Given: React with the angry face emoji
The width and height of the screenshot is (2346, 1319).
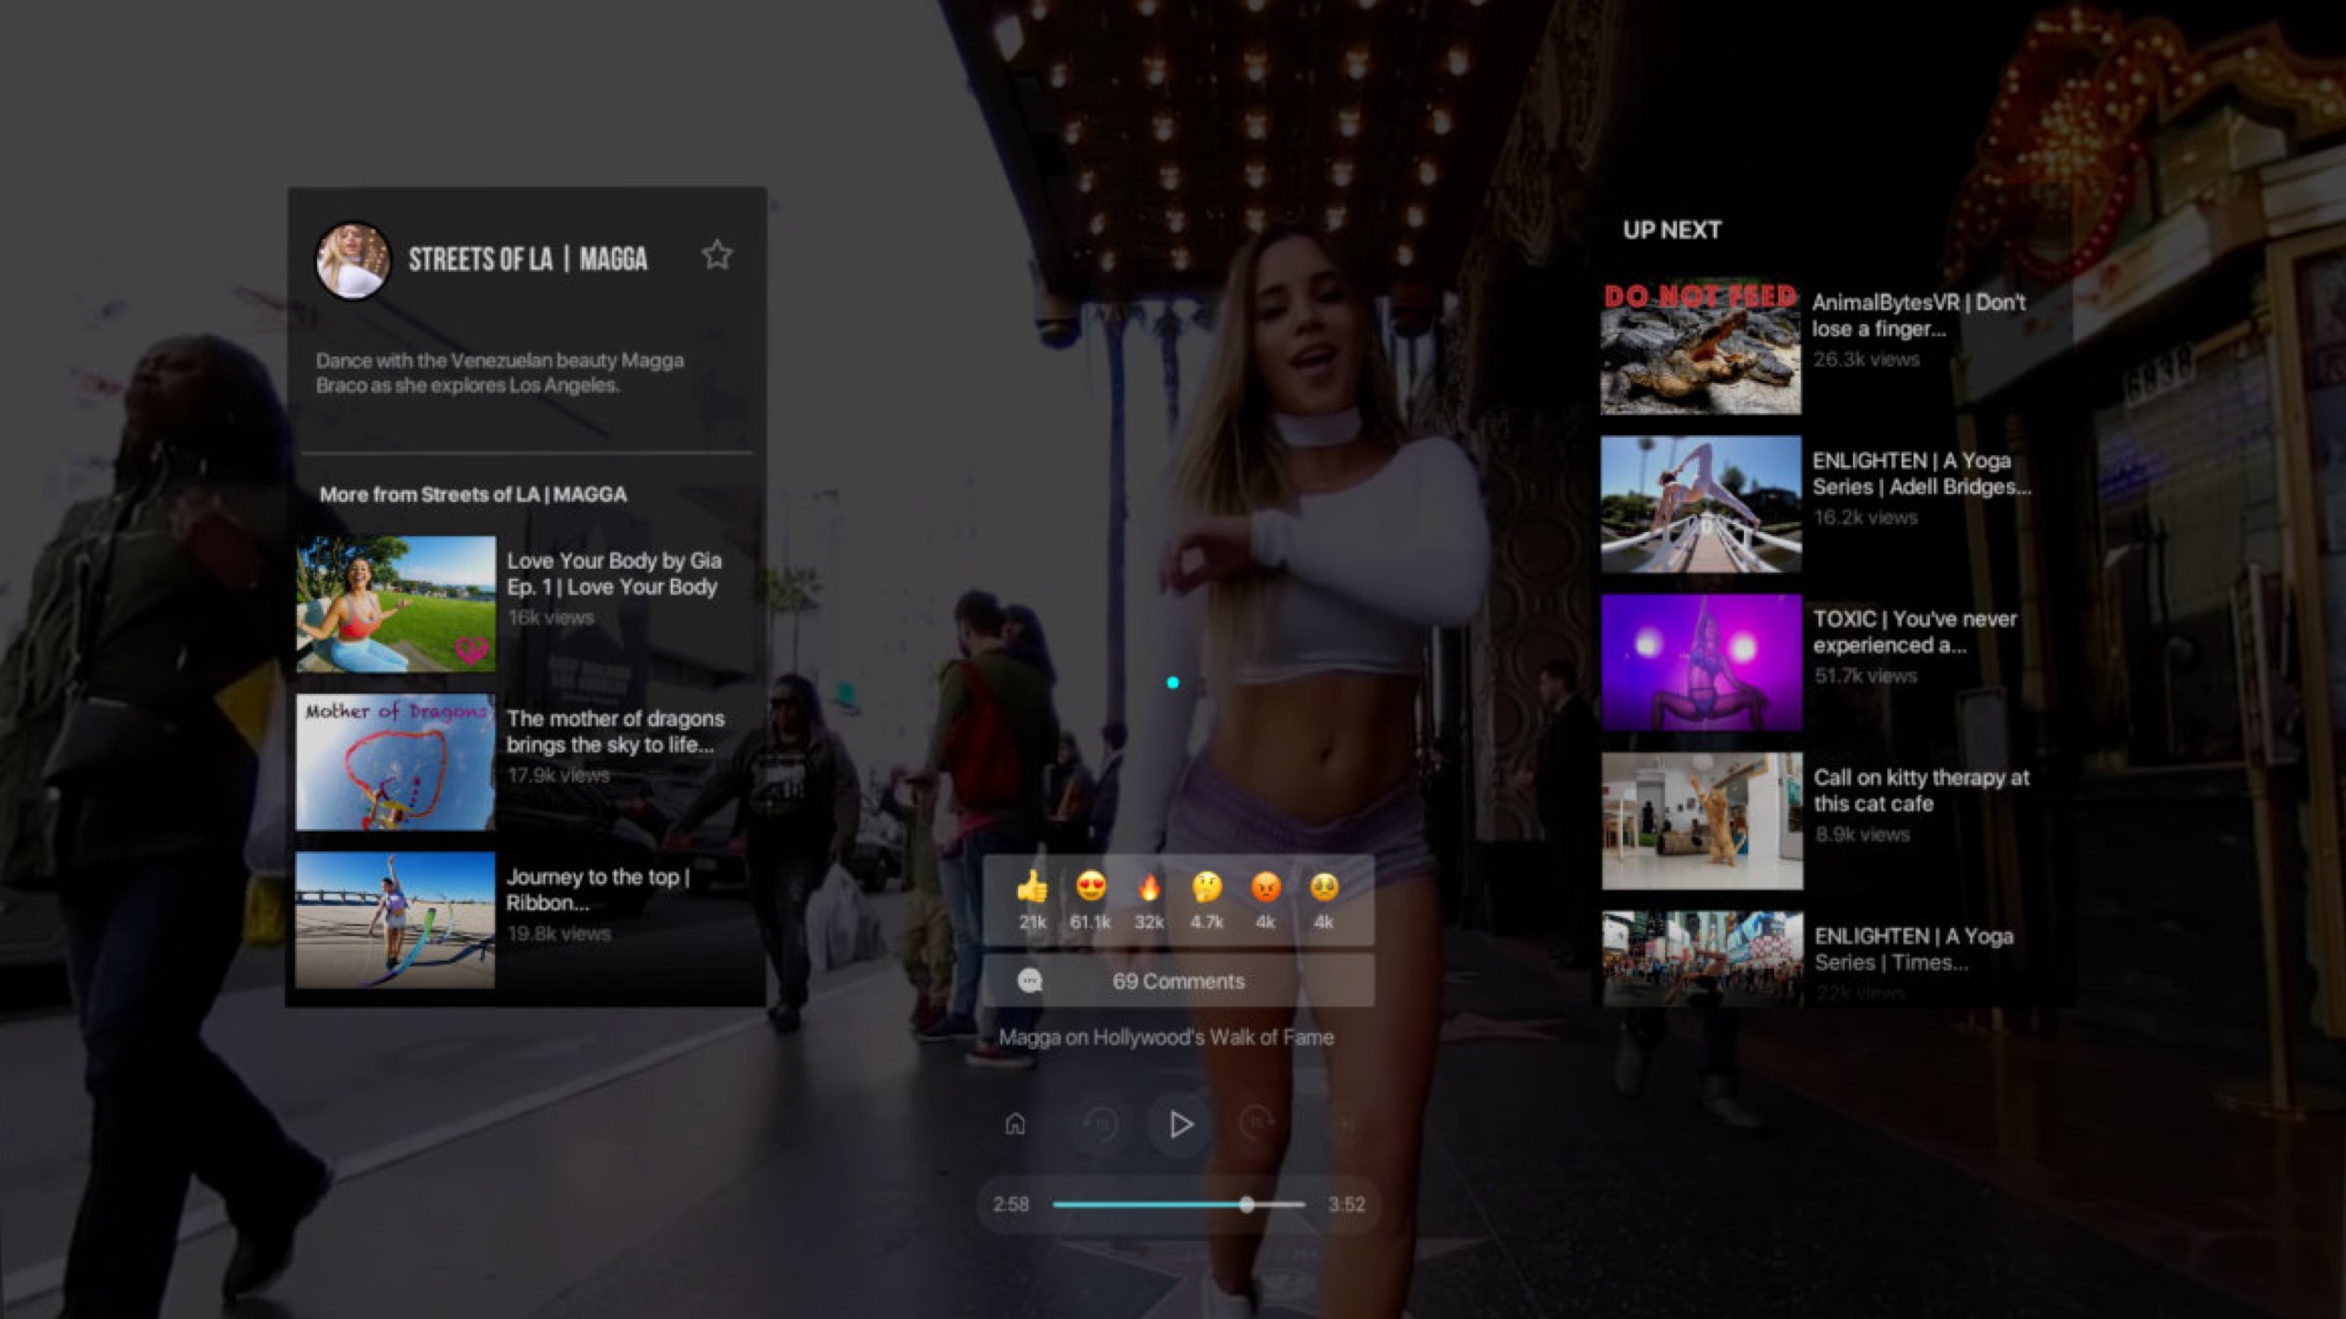Looking at the screenshot, I should [x=1266, y=888].
